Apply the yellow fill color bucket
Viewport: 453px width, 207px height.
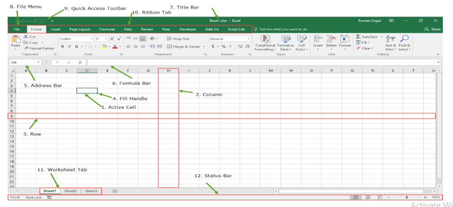[x=104, y=46]
